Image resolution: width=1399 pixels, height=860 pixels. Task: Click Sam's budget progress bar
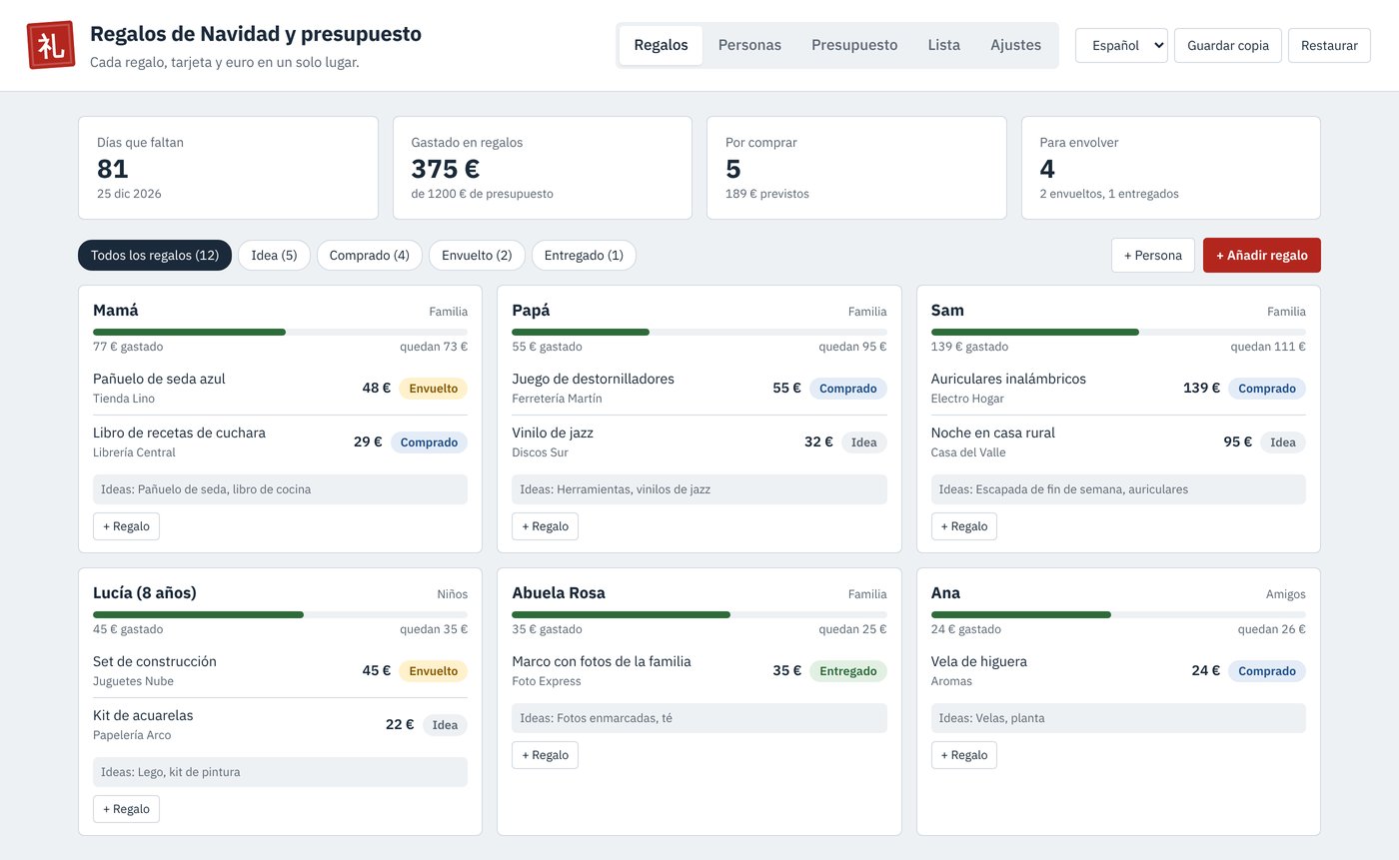(x=1118, y=332)
